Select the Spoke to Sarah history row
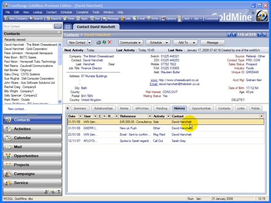The width and height of the screenshot is (271, 203). (x=166, y=141)
